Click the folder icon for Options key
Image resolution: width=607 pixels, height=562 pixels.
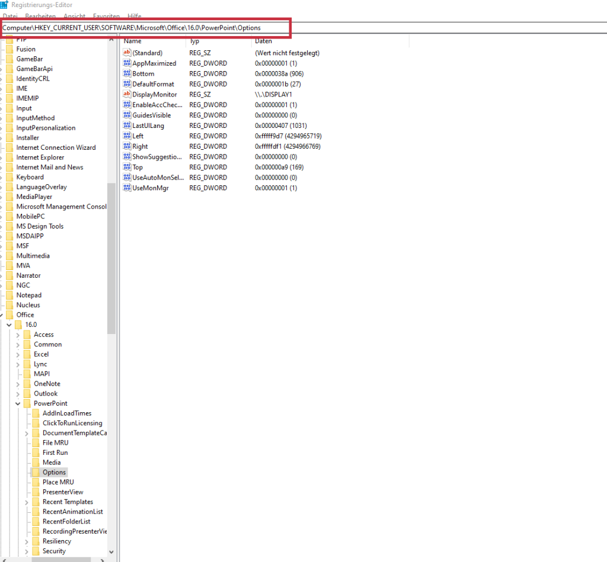(x=36, y=473)
